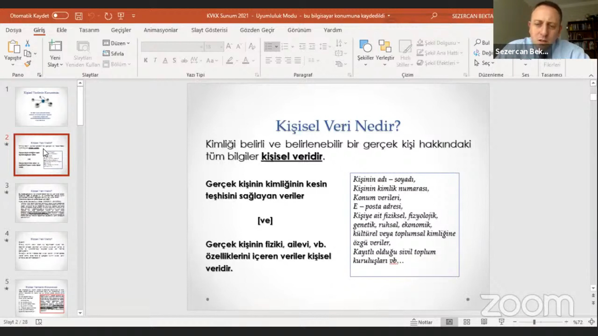598x336 pixels.
Task: Click the Format Painter brush icon
Action: click(x=28, y=64)
